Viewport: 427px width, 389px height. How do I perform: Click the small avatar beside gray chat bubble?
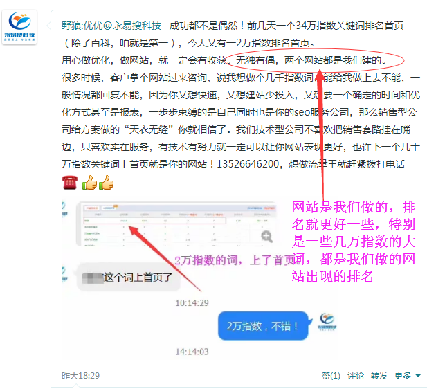coord(64,275)
